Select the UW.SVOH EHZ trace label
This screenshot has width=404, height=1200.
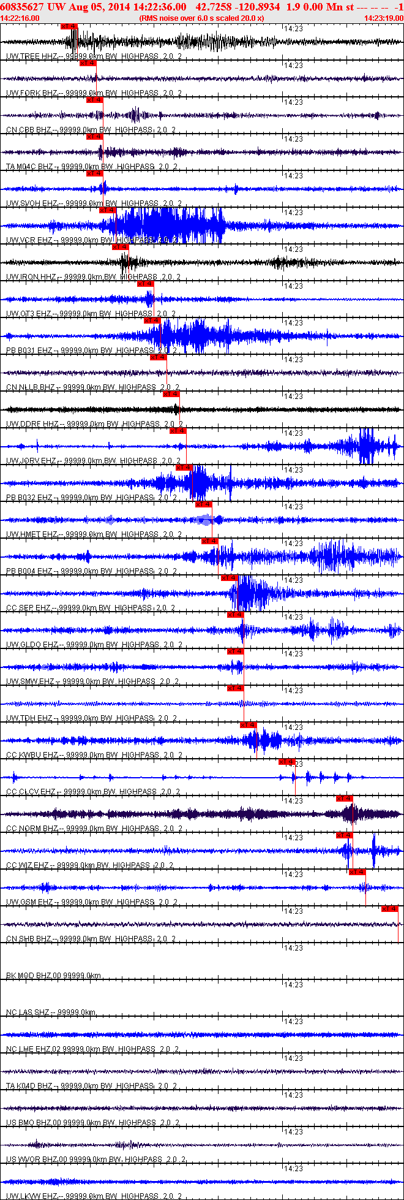pyautogui.click(x=92, y=203)
